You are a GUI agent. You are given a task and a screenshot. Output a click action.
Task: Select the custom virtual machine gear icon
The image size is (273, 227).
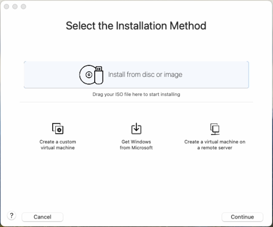58,129
